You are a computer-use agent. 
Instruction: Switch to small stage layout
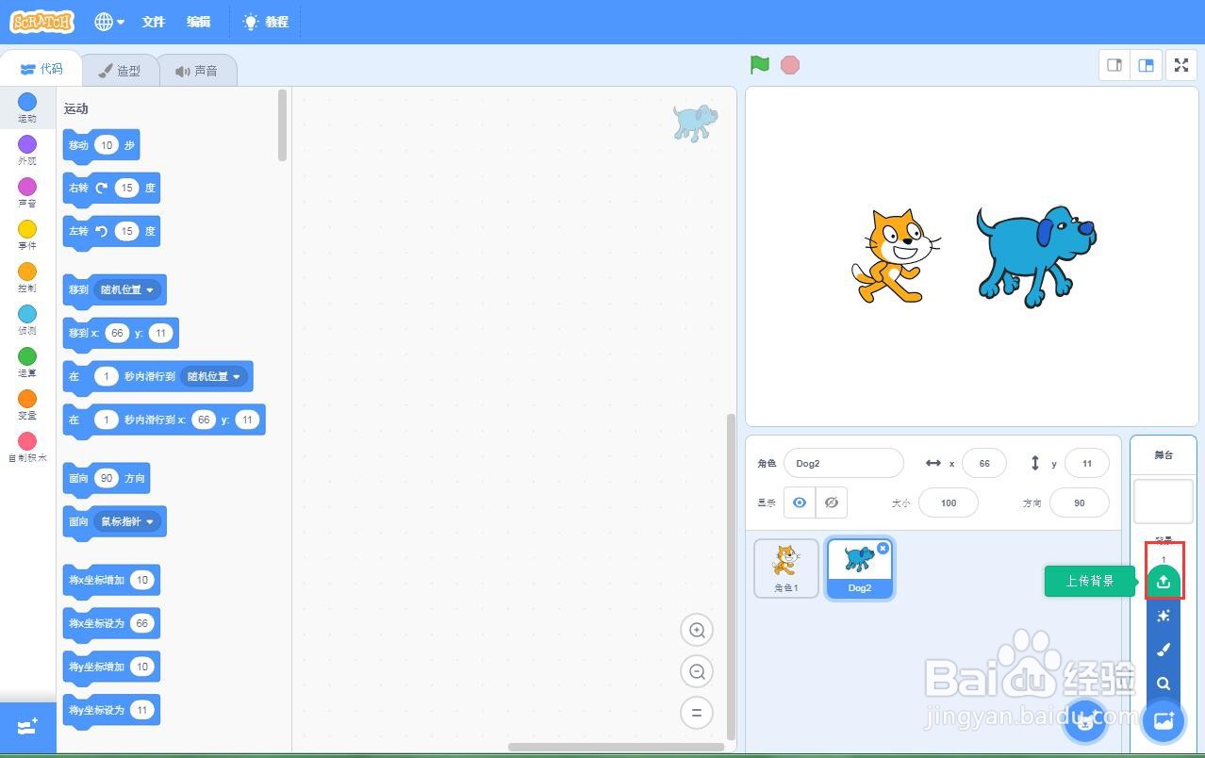pyautogui.click(x=1114, y=65)
